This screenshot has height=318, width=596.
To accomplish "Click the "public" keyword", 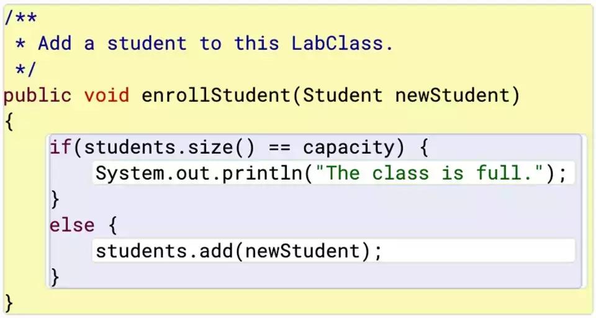I will 37,95.
